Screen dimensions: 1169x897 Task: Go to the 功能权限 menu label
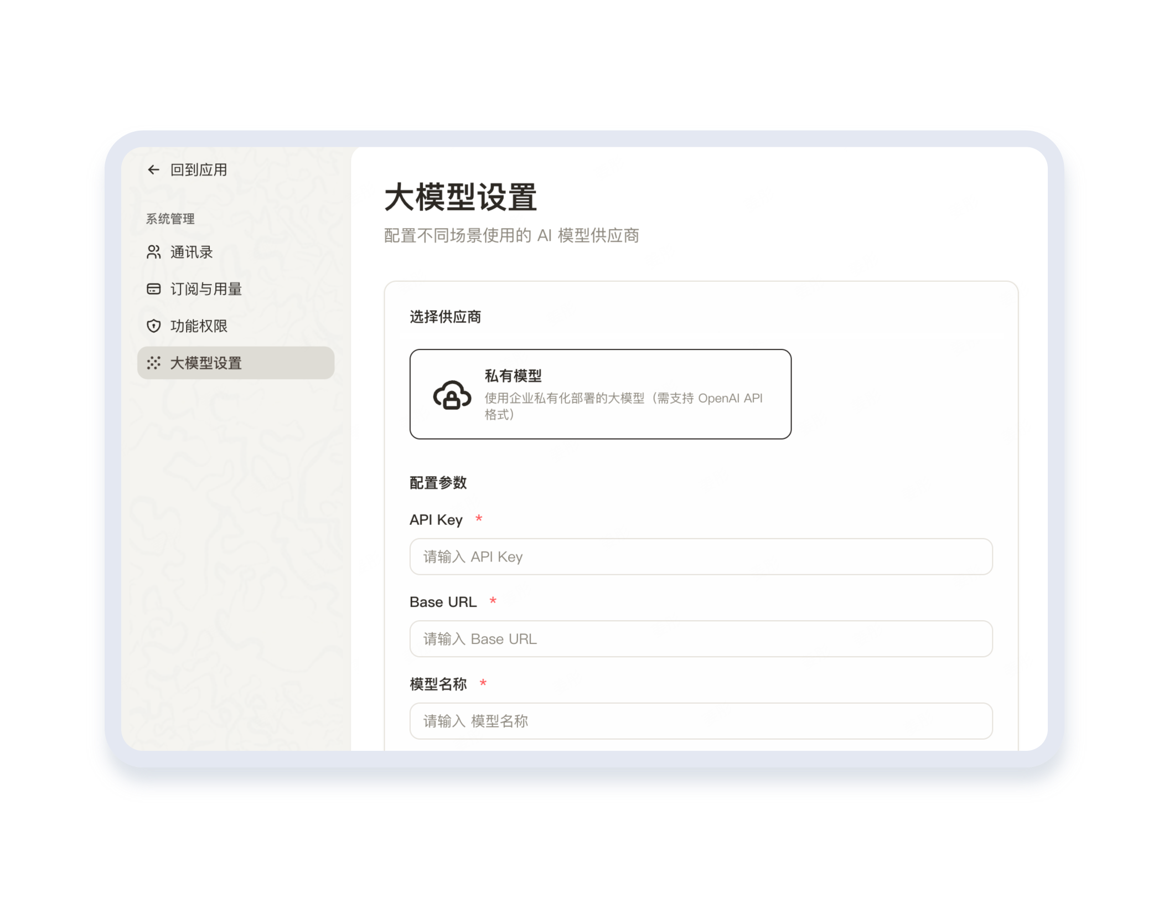[199, 326]
